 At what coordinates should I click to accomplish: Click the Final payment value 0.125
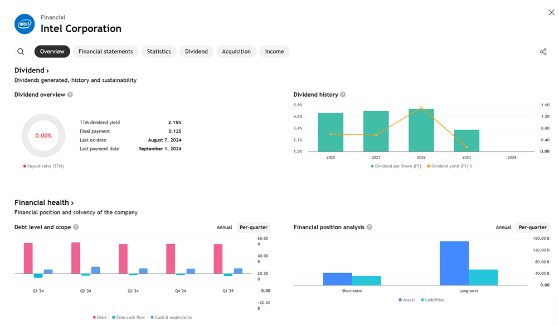(x=174, y=131)
